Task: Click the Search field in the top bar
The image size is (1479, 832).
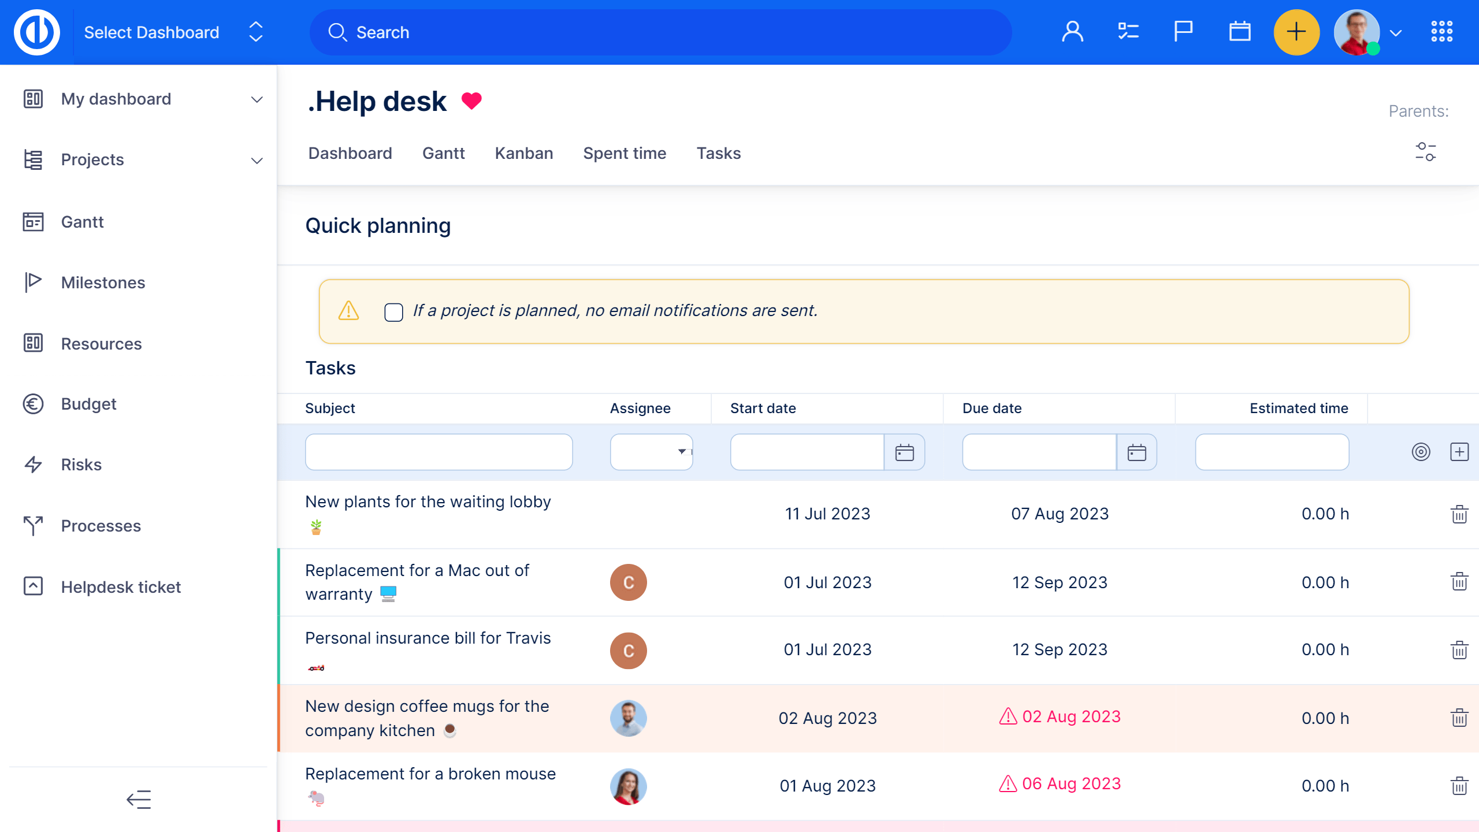Action: tap(659, 32)
